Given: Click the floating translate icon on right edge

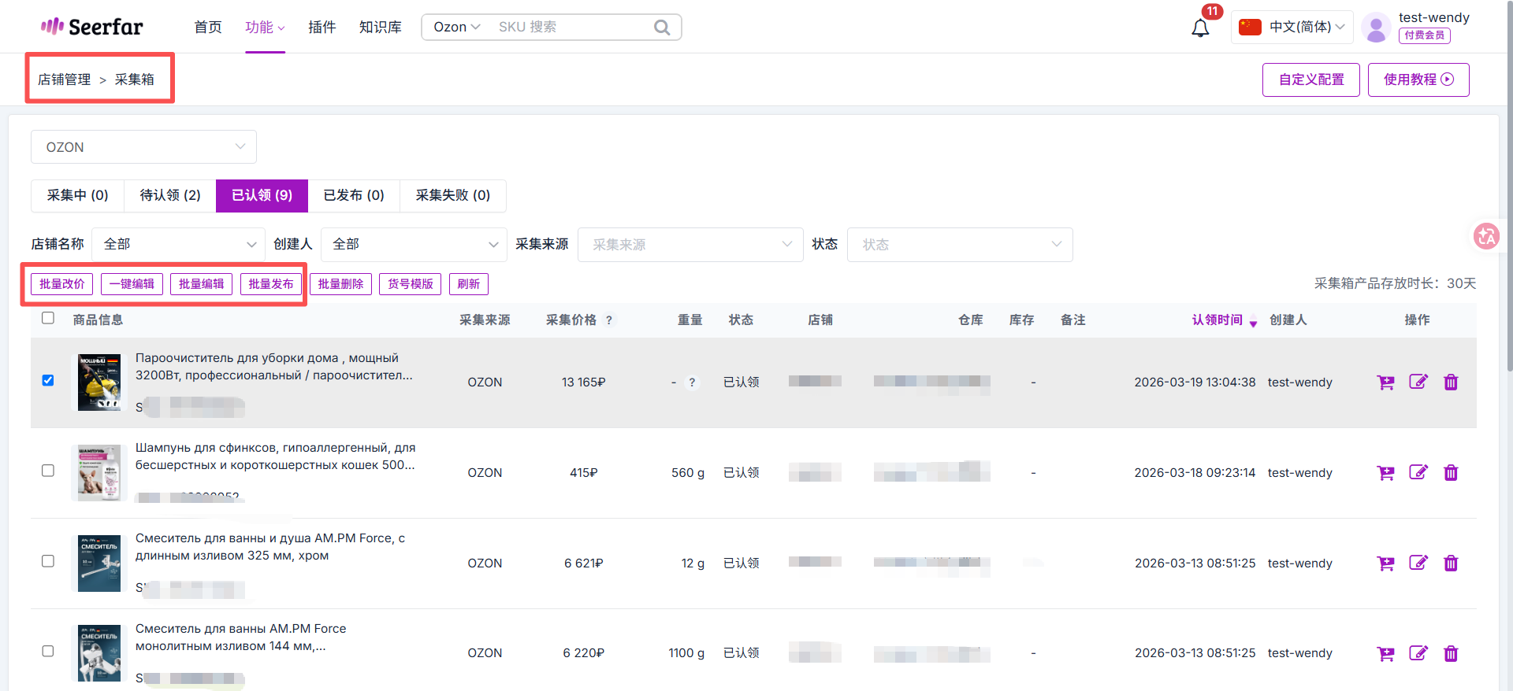Looking at the screenshot, I should pos(1486,235).
